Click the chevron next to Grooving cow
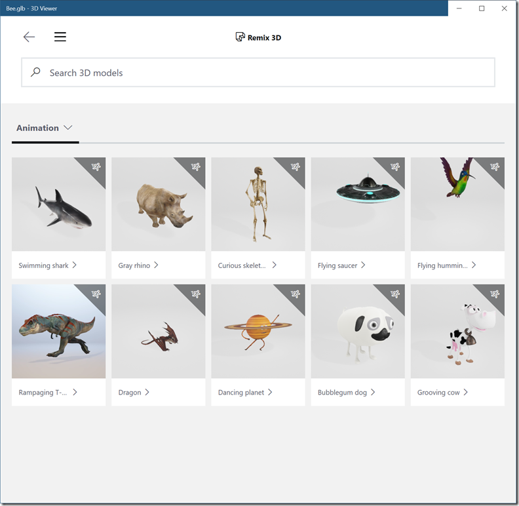 tap(466, 392)
